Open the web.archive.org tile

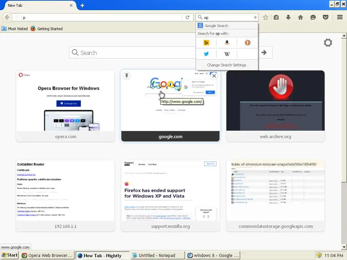275,106
